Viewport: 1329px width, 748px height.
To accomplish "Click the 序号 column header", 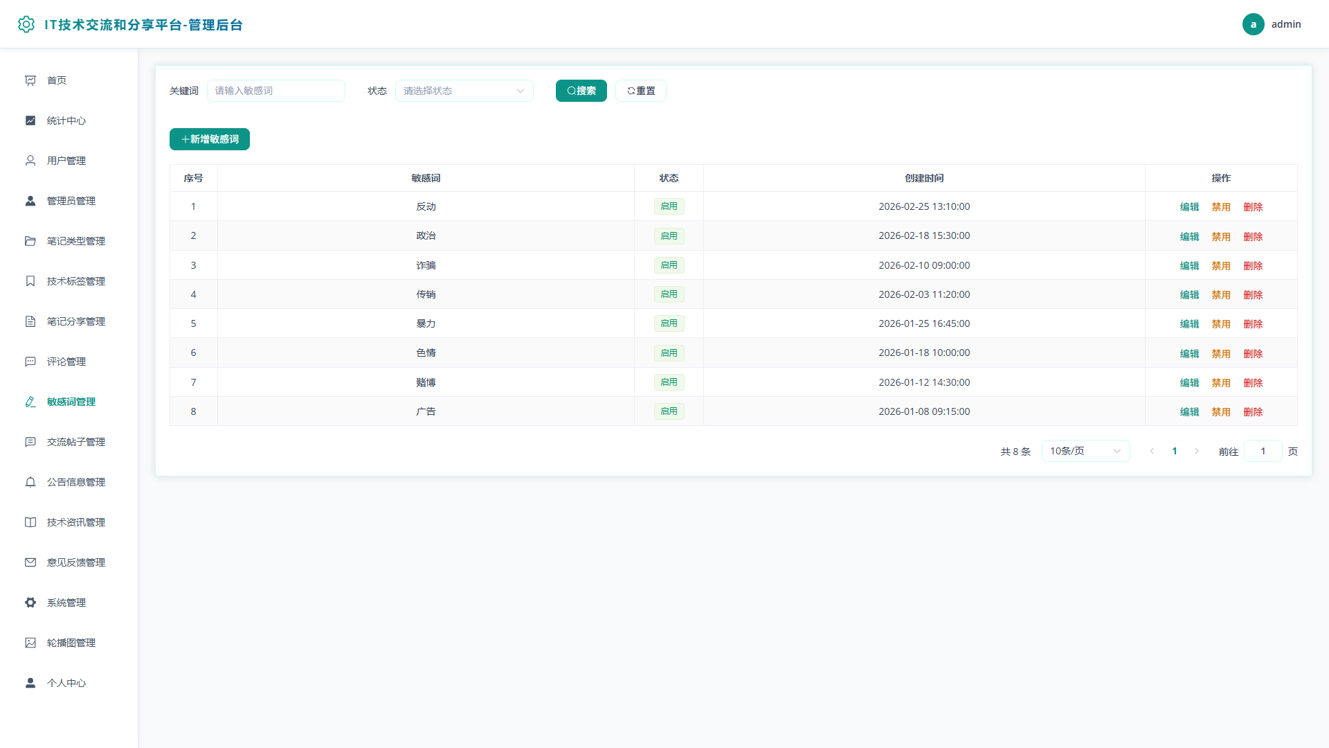I will [193, 178].
